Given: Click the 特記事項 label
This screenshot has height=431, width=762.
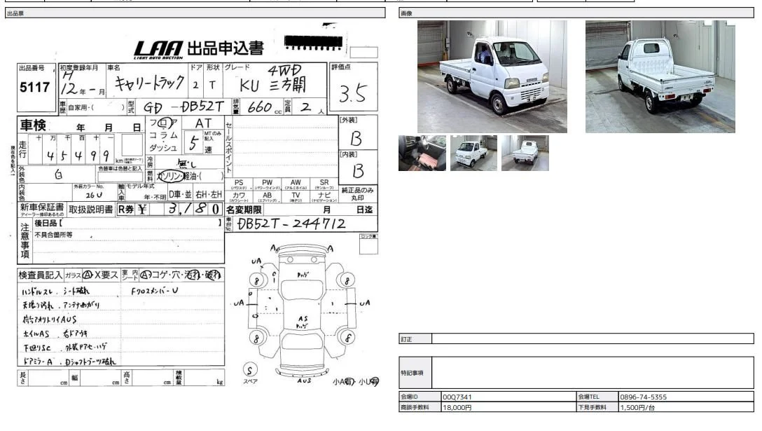Looking at the screenshot, I should (415, 373).
